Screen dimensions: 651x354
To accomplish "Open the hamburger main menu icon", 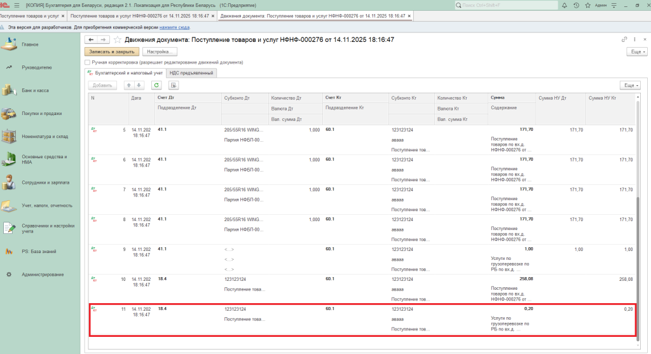I will [x=17, y=5].
